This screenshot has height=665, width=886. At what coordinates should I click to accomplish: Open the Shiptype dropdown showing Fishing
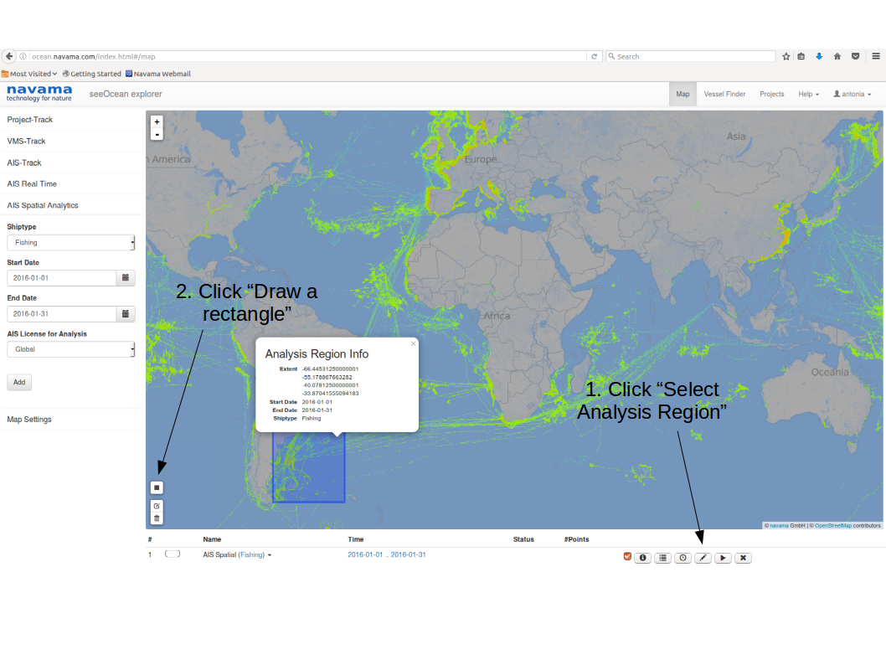[x=70, y=243]
